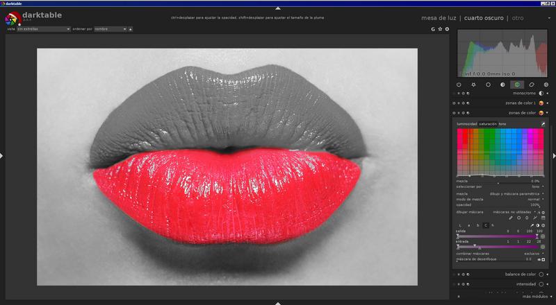Click the star overlay icon above the image
Viewport: 556px width, 305px height.
440,29
